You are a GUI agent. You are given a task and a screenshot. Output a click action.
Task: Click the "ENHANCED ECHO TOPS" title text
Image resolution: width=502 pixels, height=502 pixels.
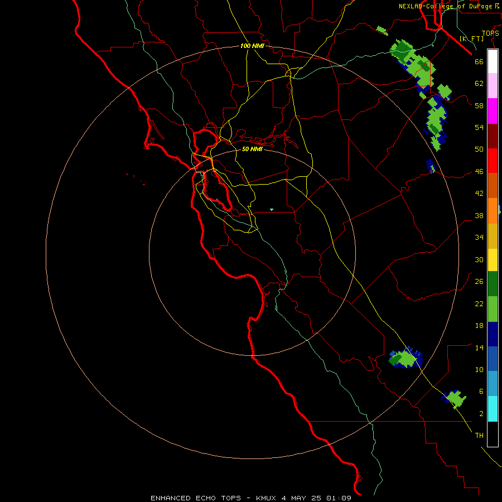pyautogui.click(x=196, y=498)
